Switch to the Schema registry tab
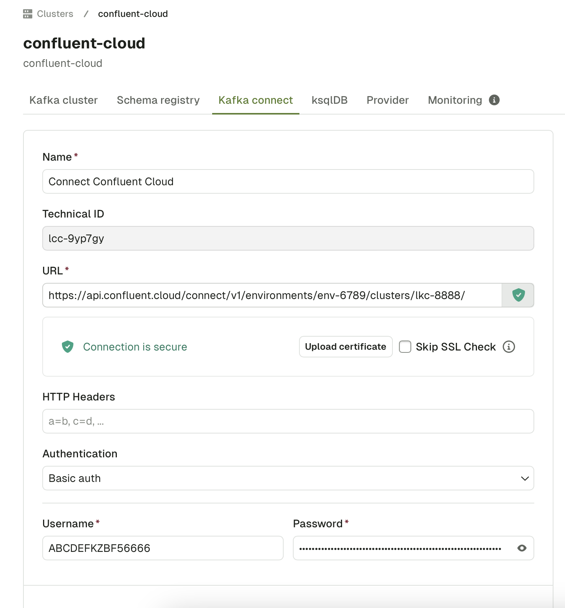The height and width of the screenshot is (608, 565). pos(158,100)
